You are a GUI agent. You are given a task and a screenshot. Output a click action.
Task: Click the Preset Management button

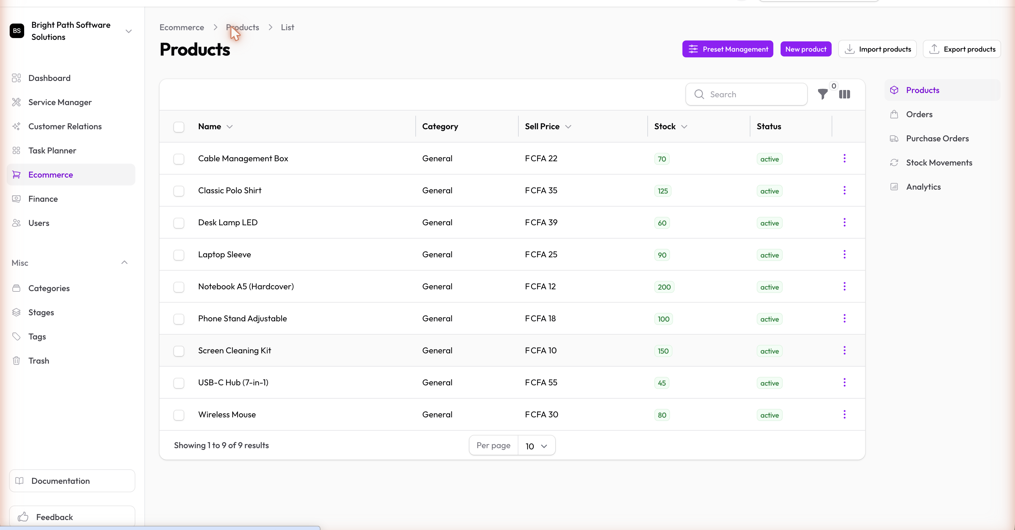(727, 49)
